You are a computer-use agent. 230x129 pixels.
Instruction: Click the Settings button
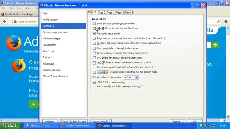[x=50, y=121]
